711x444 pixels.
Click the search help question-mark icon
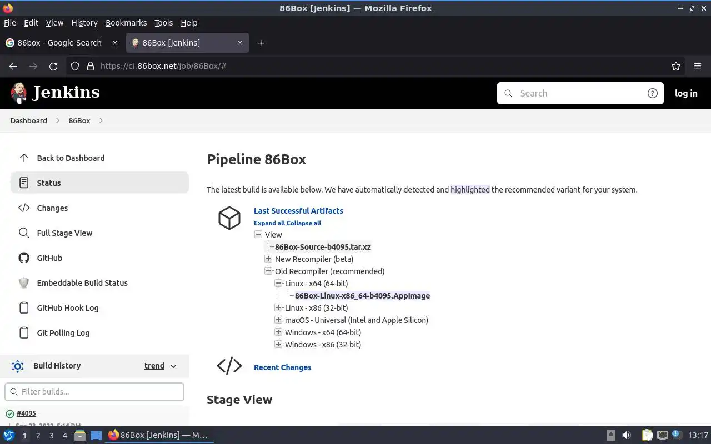click(x=653, y=93)
